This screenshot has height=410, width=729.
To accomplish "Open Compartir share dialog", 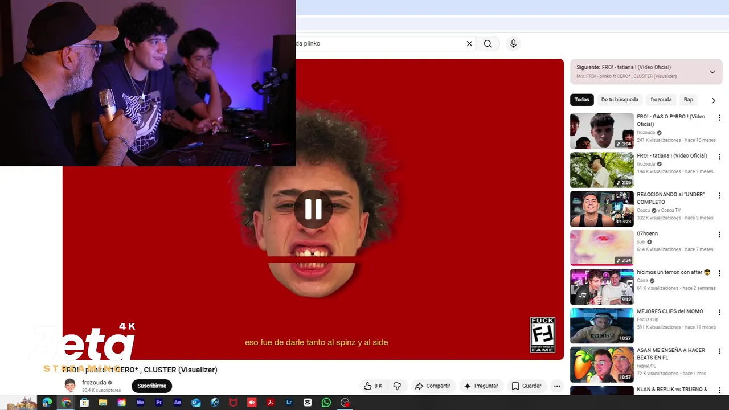I will (x=432, y=386).
